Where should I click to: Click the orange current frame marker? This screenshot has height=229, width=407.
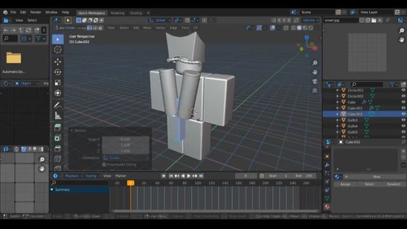pyautogui.click(x=130, y=183)
